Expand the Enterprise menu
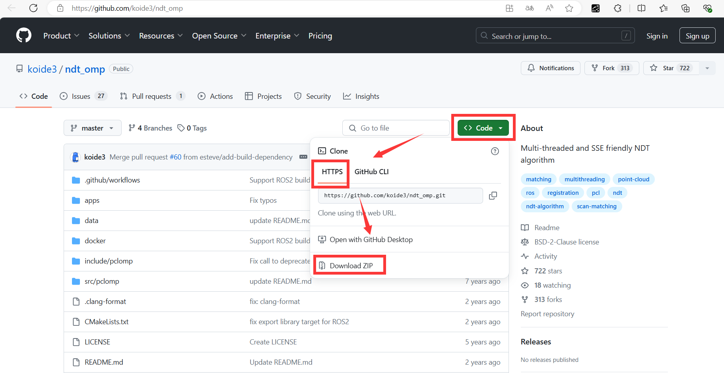The image size is (724, 373). 277,36
